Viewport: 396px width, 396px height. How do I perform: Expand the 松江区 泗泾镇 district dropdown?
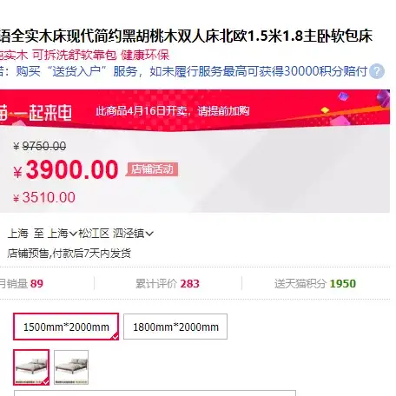click(x=115, y=234)
